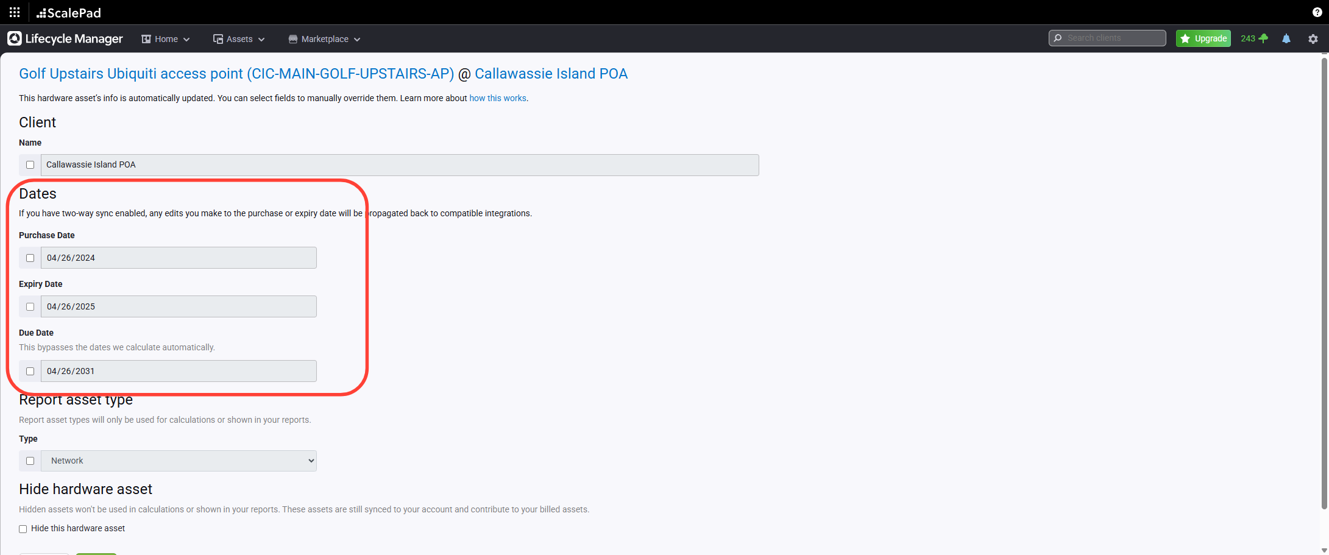Toggle the Expiry Date override checkbox
The image size is (1329, 555).
pyautogui.click(x=30, y=306)
